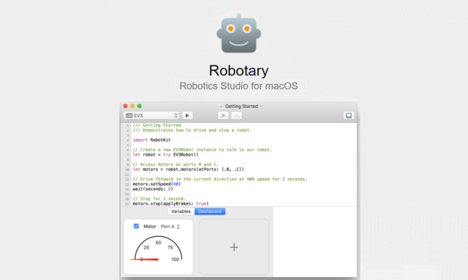Screen dimensions: 468x280
Task: Run the program with the play button
Action: [x=187, y=115]
